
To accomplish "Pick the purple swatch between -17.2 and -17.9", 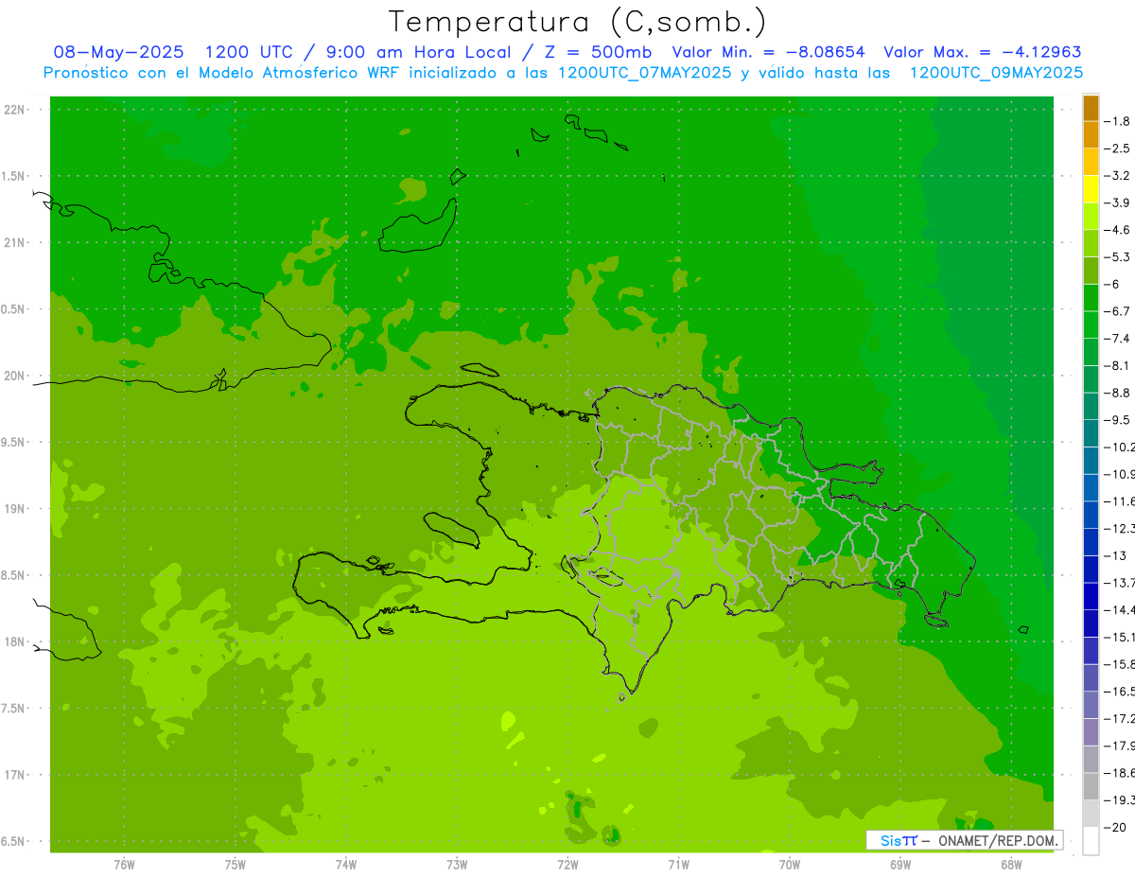I will tap(1091, 733).
